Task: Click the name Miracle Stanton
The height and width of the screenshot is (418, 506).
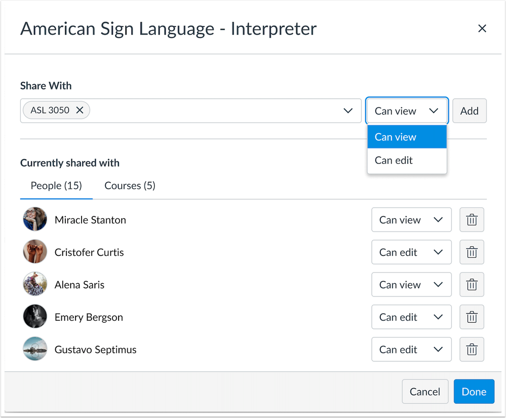Action: tap(90, 220)
